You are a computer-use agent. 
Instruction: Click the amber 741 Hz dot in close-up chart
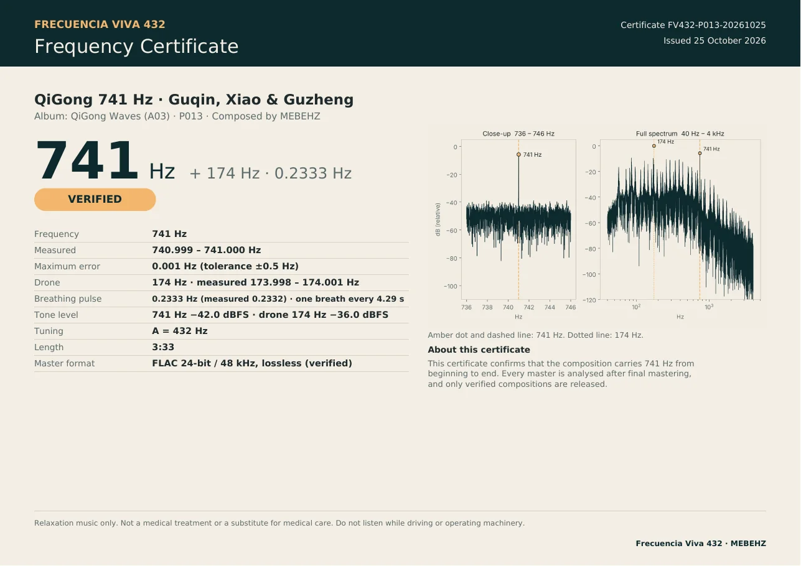coord(518,154)
